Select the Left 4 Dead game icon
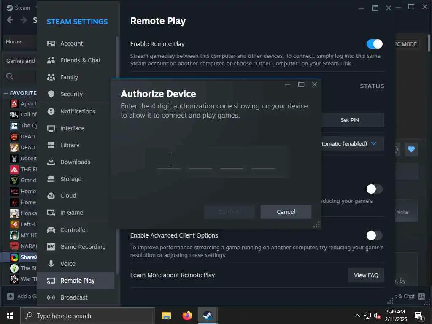This screenshot has height=324, width=432. click(x=14, y=224)
